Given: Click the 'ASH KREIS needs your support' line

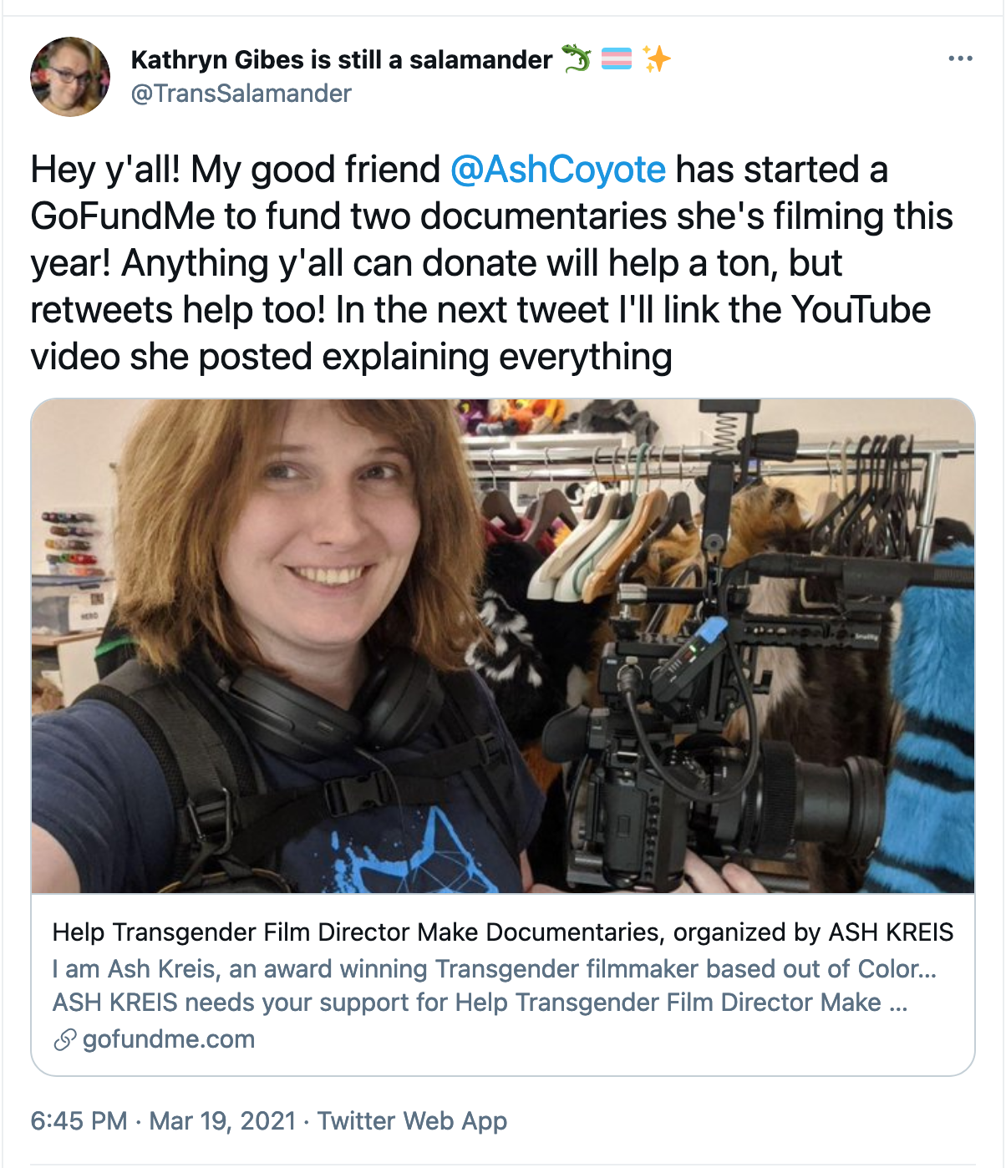Looking at the screenshot, I should click(x=480, y=1003).
